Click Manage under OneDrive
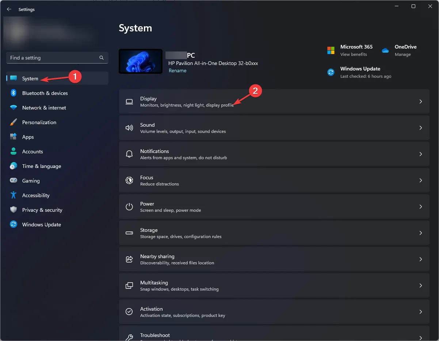The image size is (439, 341). (x=403, y=54)
